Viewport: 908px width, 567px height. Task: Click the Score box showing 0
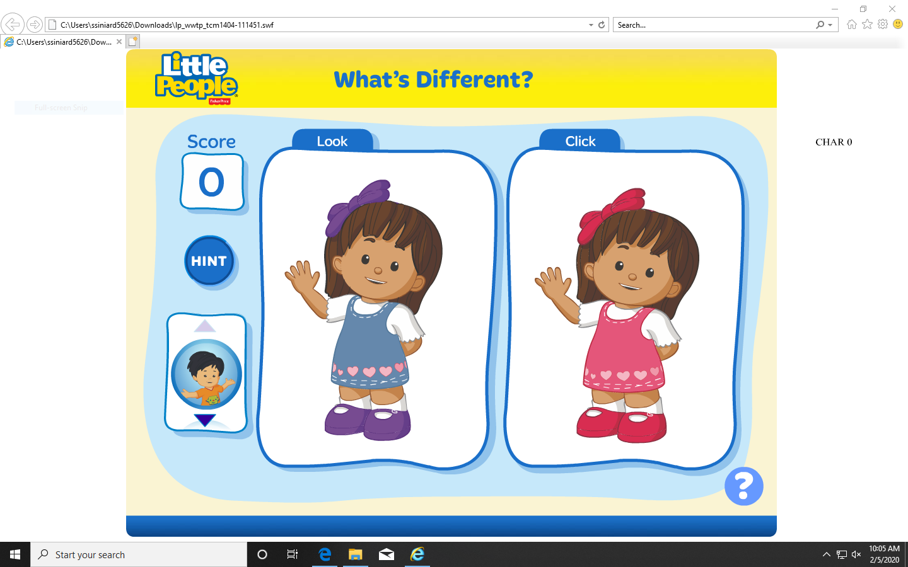click(212, 182)
